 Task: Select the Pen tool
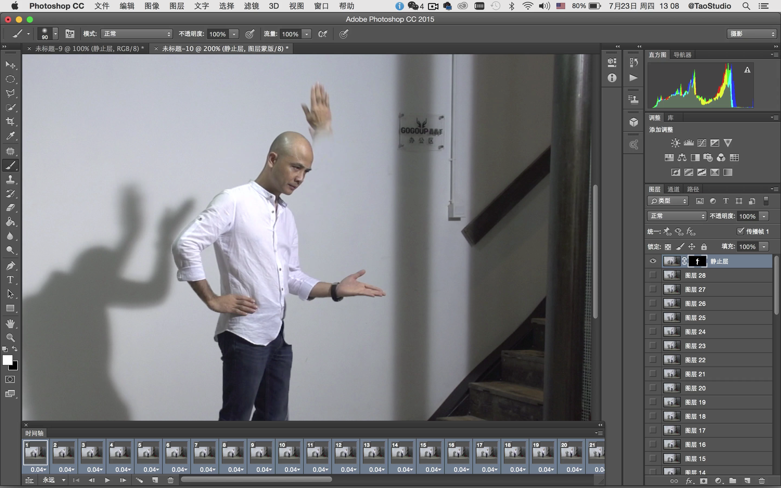click(10, 266)
